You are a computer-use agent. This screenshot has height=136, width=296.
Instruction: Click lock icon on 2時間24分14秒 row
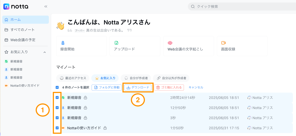(x=85, y=98)
